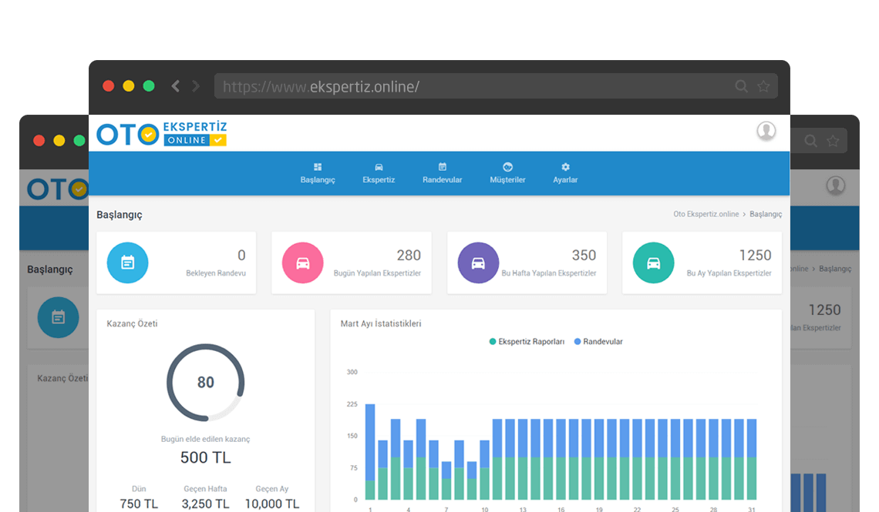Click the Başlangıç page title in front window
The height and width of the screenshot is (512, 879).
coord(120,215)
